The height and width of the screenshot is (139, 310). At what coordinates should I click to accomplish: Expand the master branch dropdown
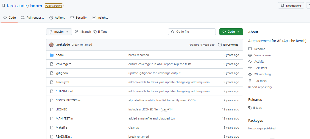(x=59, y=32)
